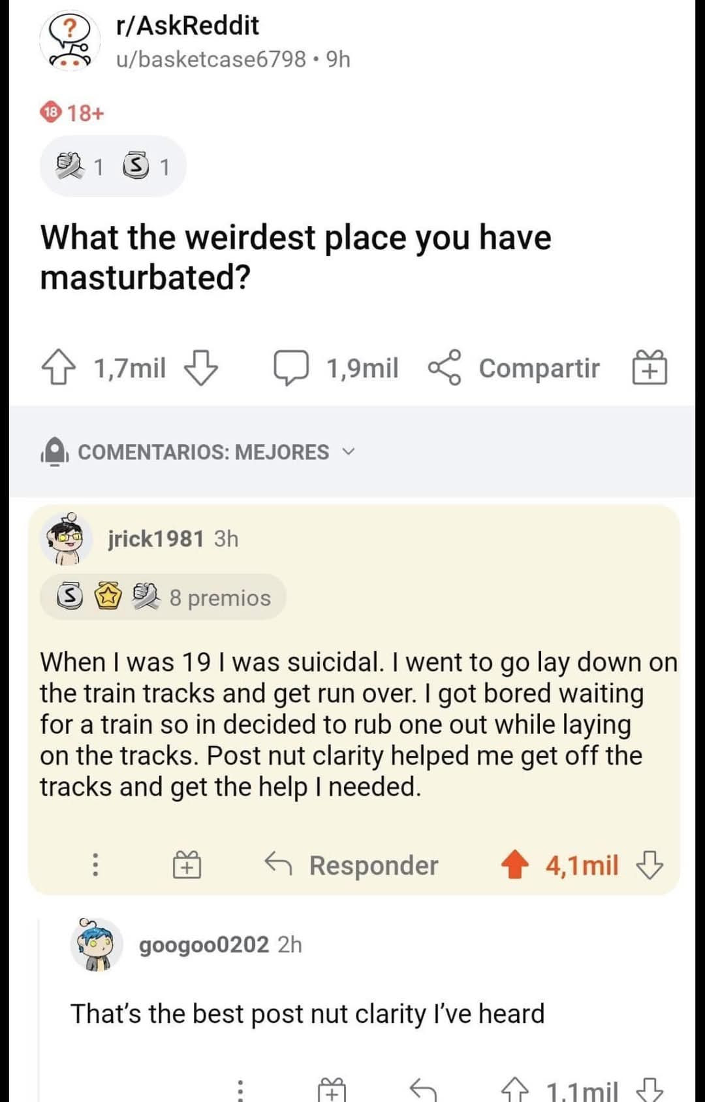Open the r/AskReddit community name

click(187, 25)
